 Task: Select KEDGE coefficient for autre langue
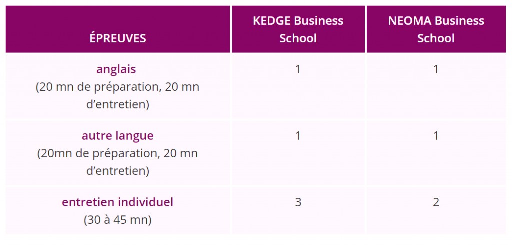(298, 136)
